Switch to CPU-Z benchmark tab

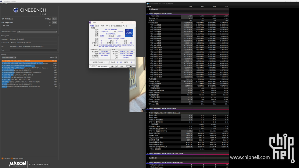(x=118, y=26)
